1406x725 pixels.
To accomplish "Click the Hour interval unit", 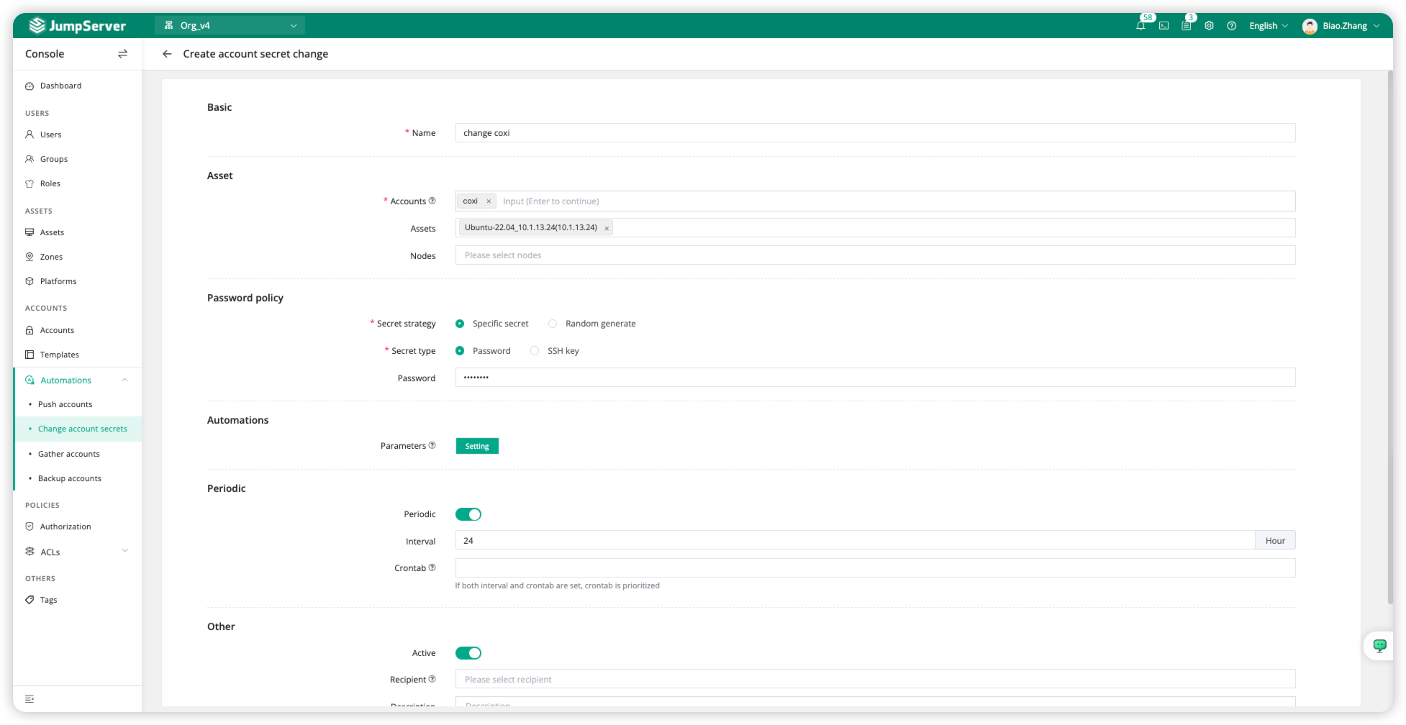I will [1275, 540].
